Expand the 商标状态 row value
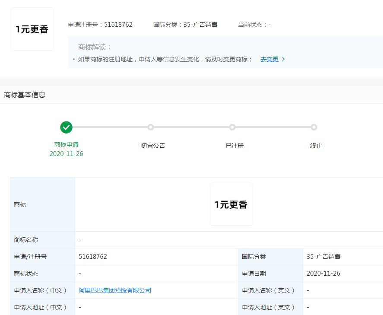383x315 pixels. click(x=80, y=274)
